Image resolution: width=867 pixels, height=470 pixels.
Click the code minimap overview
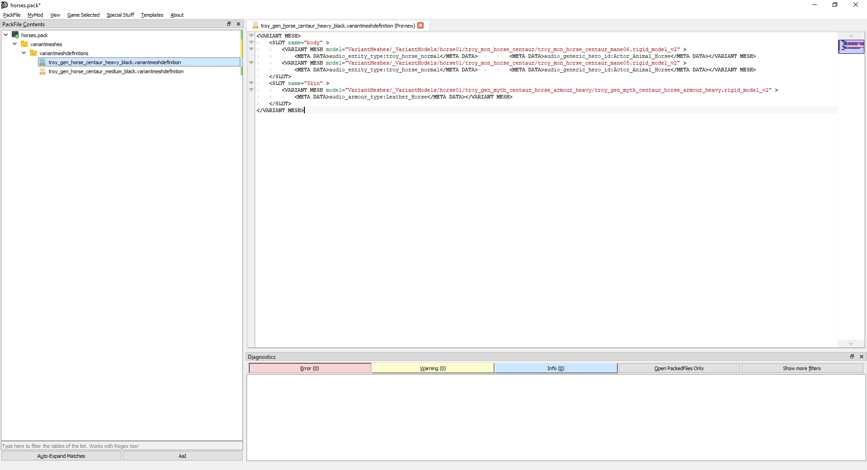click(x=851, y=47)
